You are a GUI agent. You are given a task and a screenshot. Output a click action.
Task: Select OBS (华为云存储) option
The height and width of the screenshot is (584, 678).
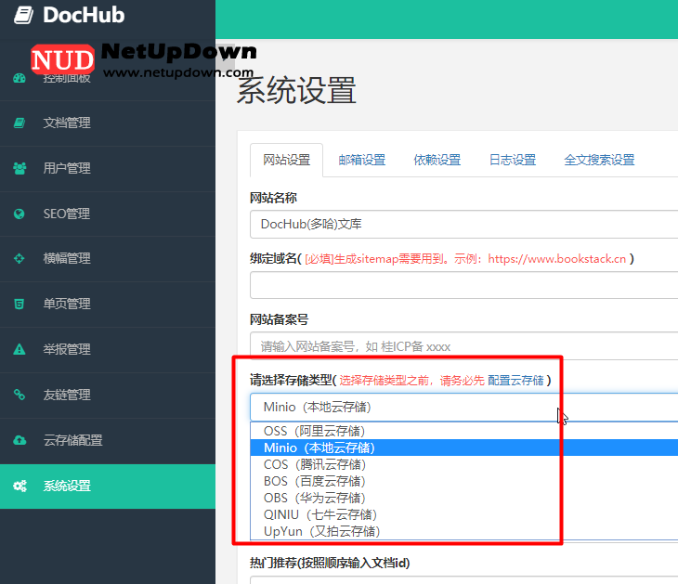pyautogui.click(x=464, y=498)
